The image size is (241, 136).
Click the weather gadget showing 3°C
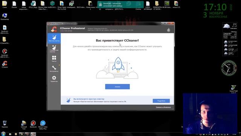230,39
